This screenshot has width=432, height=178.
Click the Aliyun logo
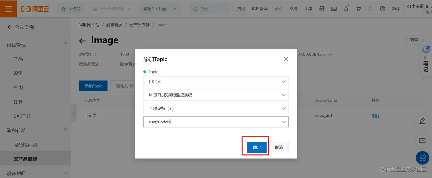click(35, 9)
